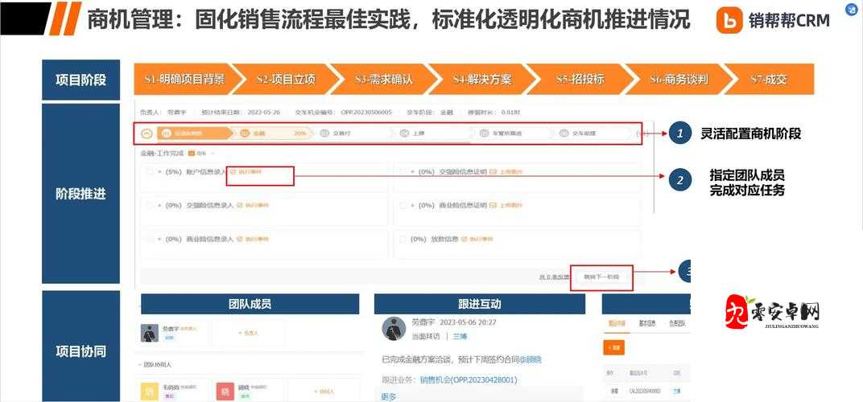Click the last visible stage's circle icon
Viewport: 863px width, 402px height.
(x=563, y=133)
